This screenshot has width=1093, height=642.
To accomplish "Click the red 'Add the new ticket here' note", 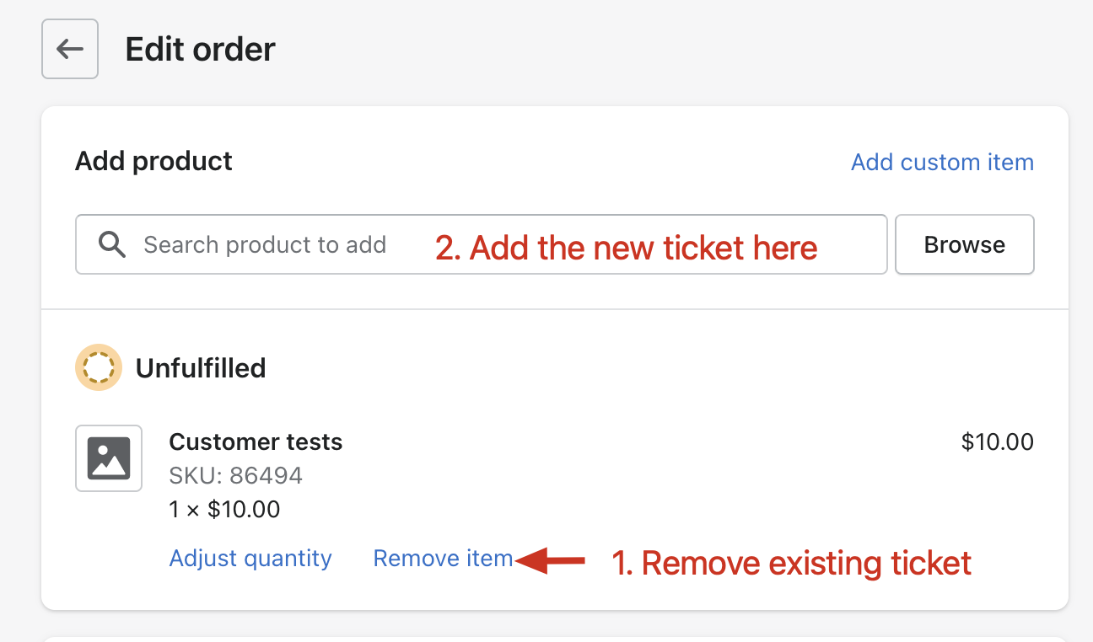I will coord(627,248).
